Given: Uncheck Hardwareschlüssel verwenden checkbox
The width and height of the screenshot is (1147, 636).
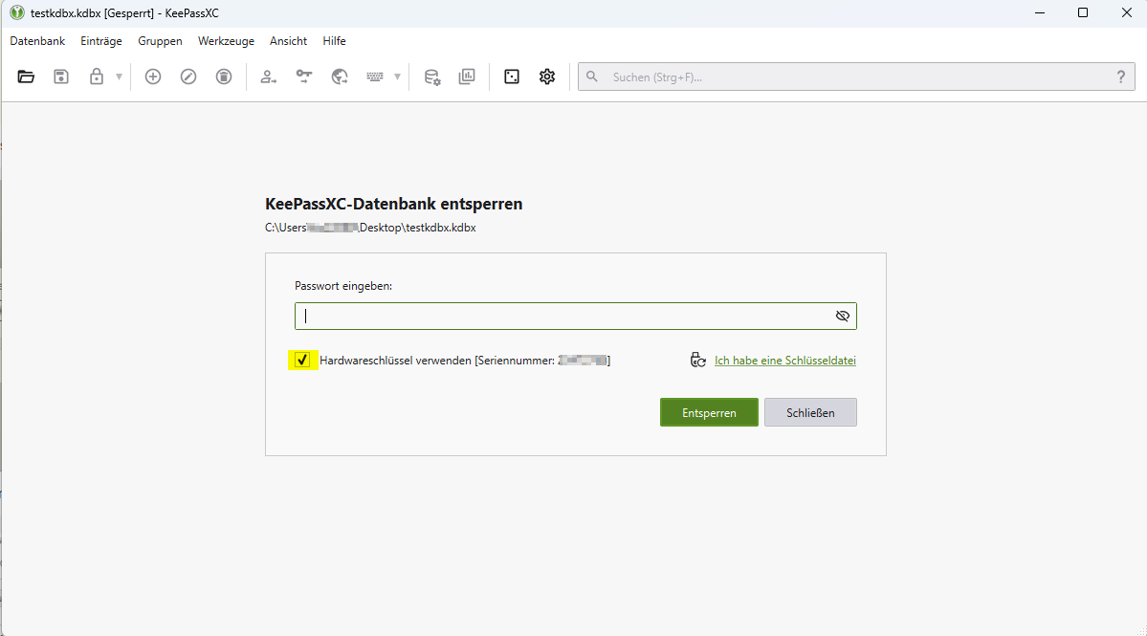Looking at the screenshot, I should [x=302, y=360].
